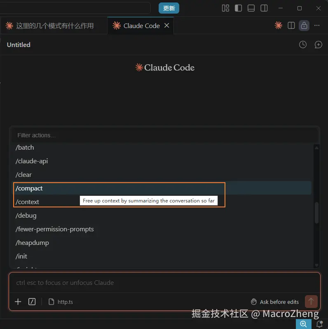Click the http.ts file chip
The height and width of the screenshot is (329, 328).
click(61, 302)
